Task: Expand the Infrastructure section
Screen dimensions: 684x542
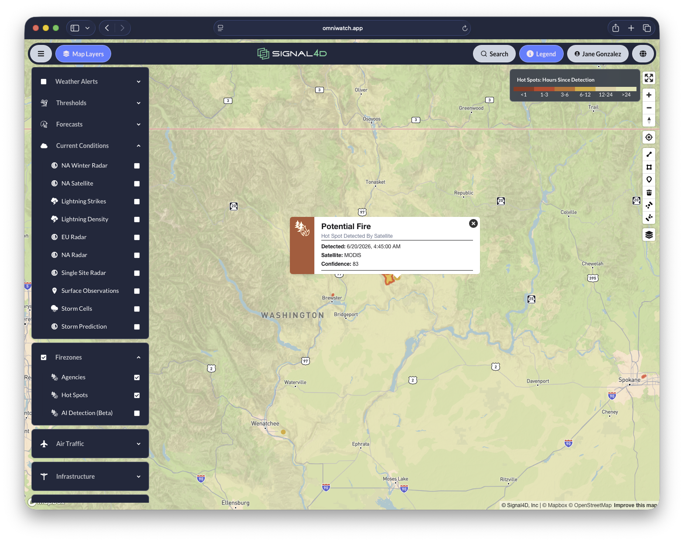Action: tap(139, 477)
